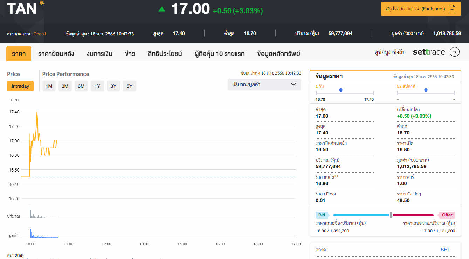Click the Offer label tag

447,215
